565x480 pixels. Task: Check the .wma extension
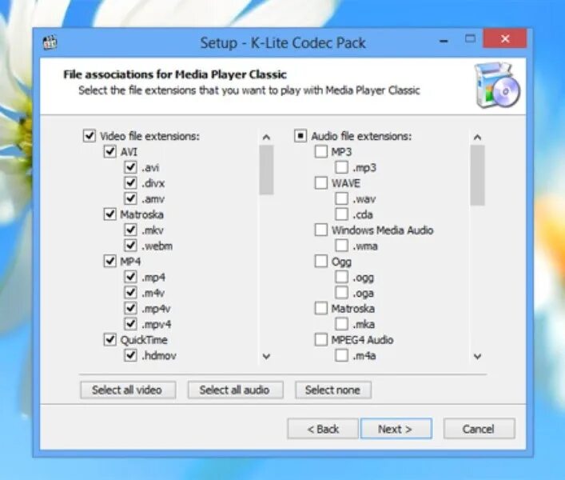click(341, 246)
